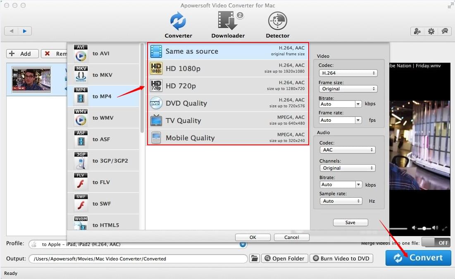Select the to MP4 format item
The height and width of the screenshot is (279, 455).
[103, 96]
